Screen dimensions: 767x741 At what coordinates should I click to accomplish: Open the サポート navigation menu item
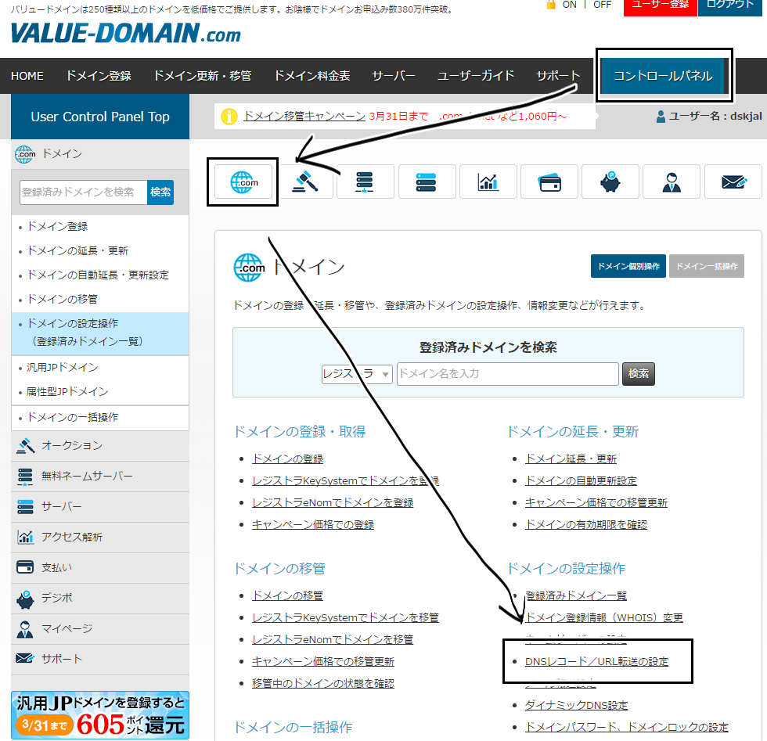pyautogui.click(x=558, y=76)
